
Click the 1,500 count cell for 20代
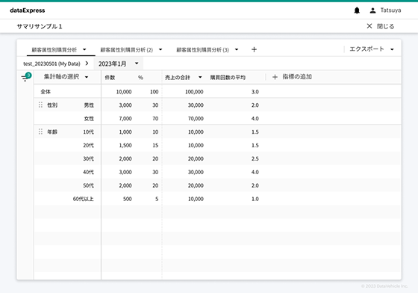tap(125, 145)
